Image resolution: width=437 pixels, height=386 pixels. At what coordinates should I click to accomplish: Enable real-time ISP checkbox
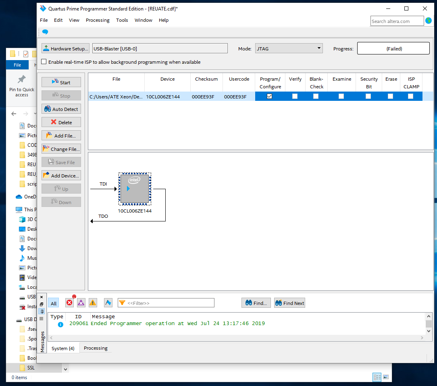tap(44, 62)
